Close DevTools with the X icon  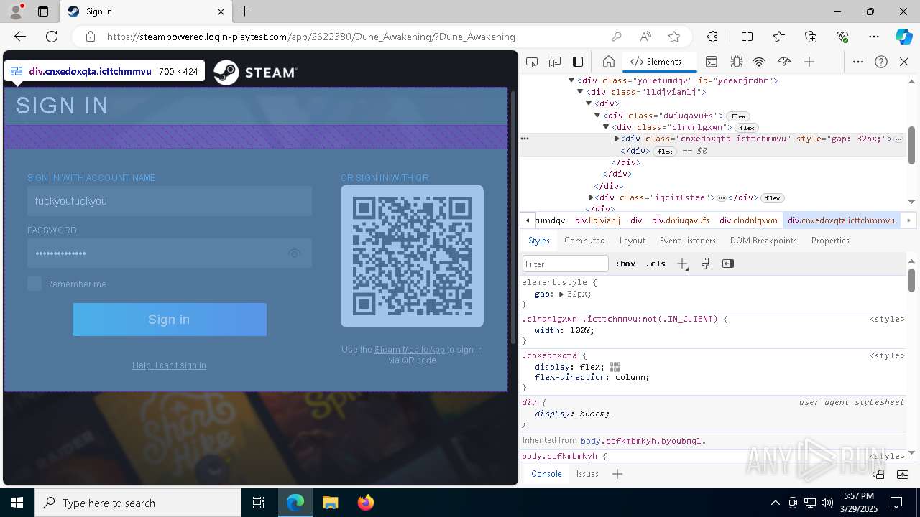(904, 62)
